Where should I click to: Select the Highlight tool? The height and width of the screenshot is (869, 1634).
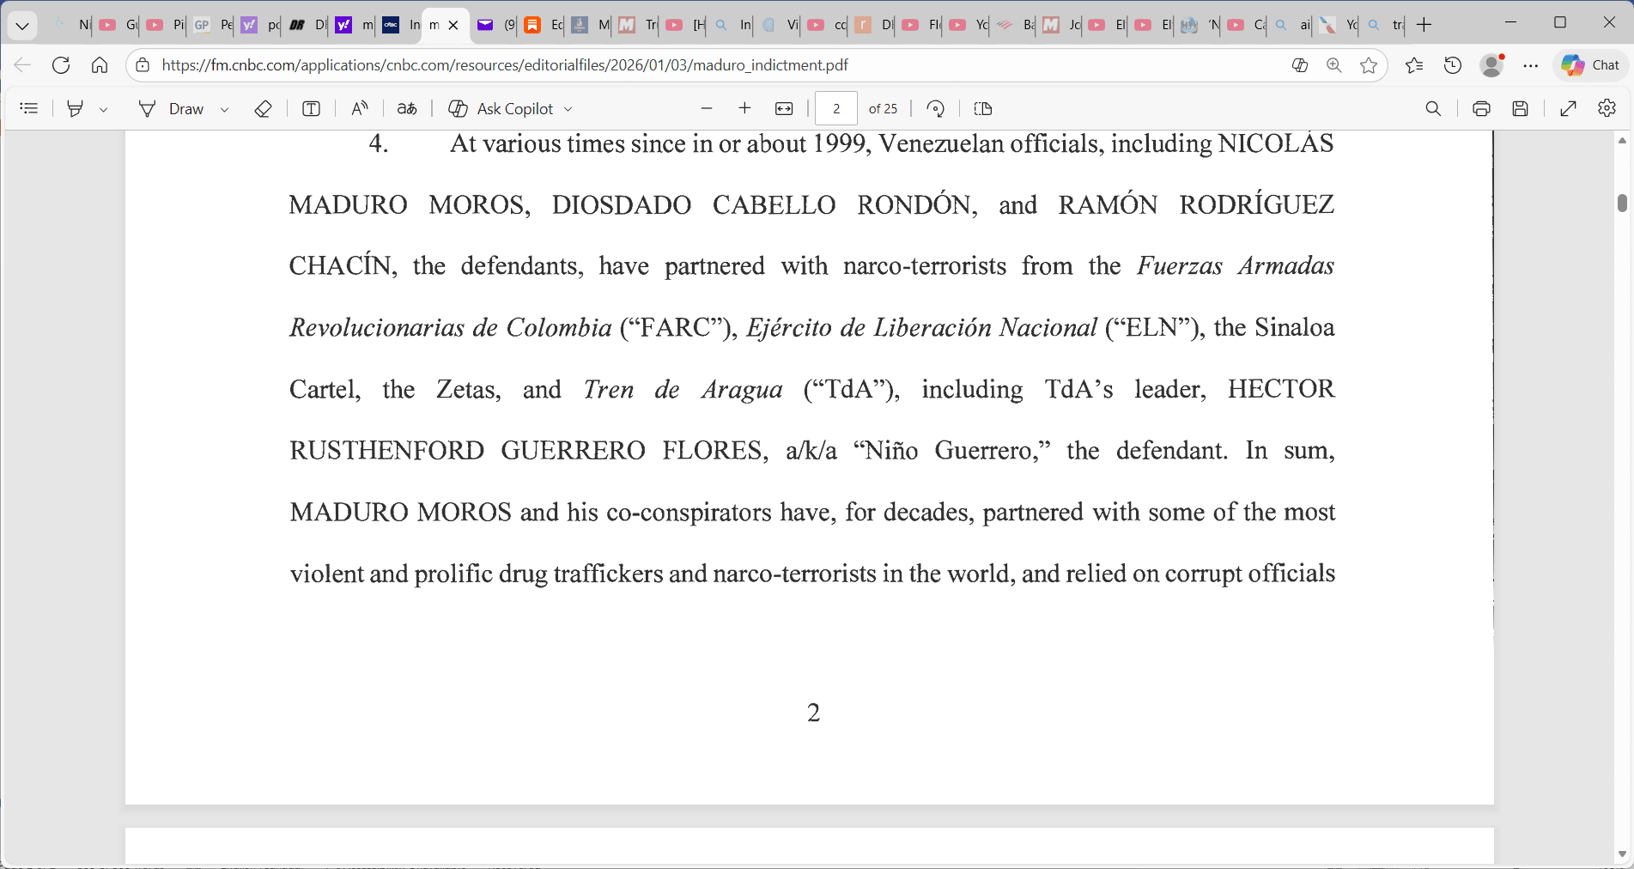click(x=76, y=108)
